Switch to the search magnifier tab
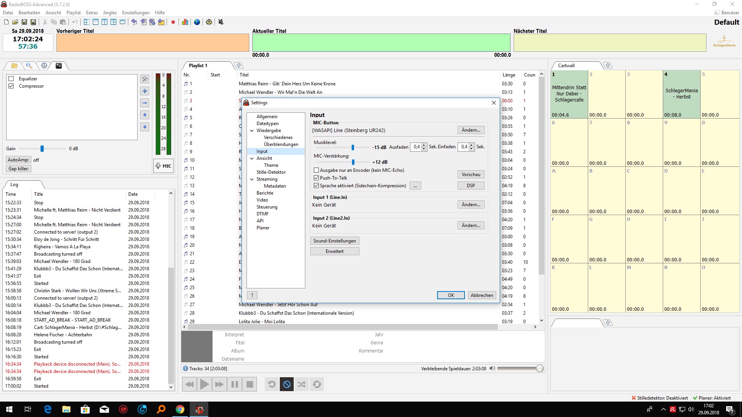Image resolution: width=742 pixels, height=417 pixels. 29,66
